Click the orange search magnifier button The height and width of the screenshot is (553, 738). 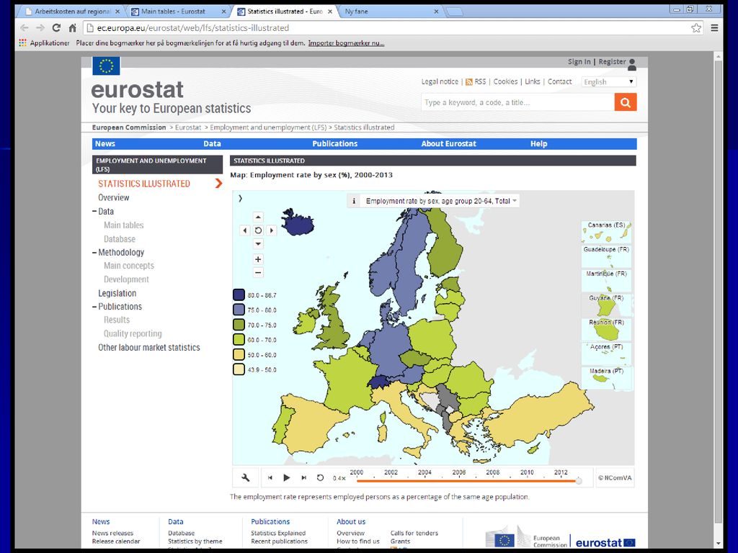tap(626, 102)
